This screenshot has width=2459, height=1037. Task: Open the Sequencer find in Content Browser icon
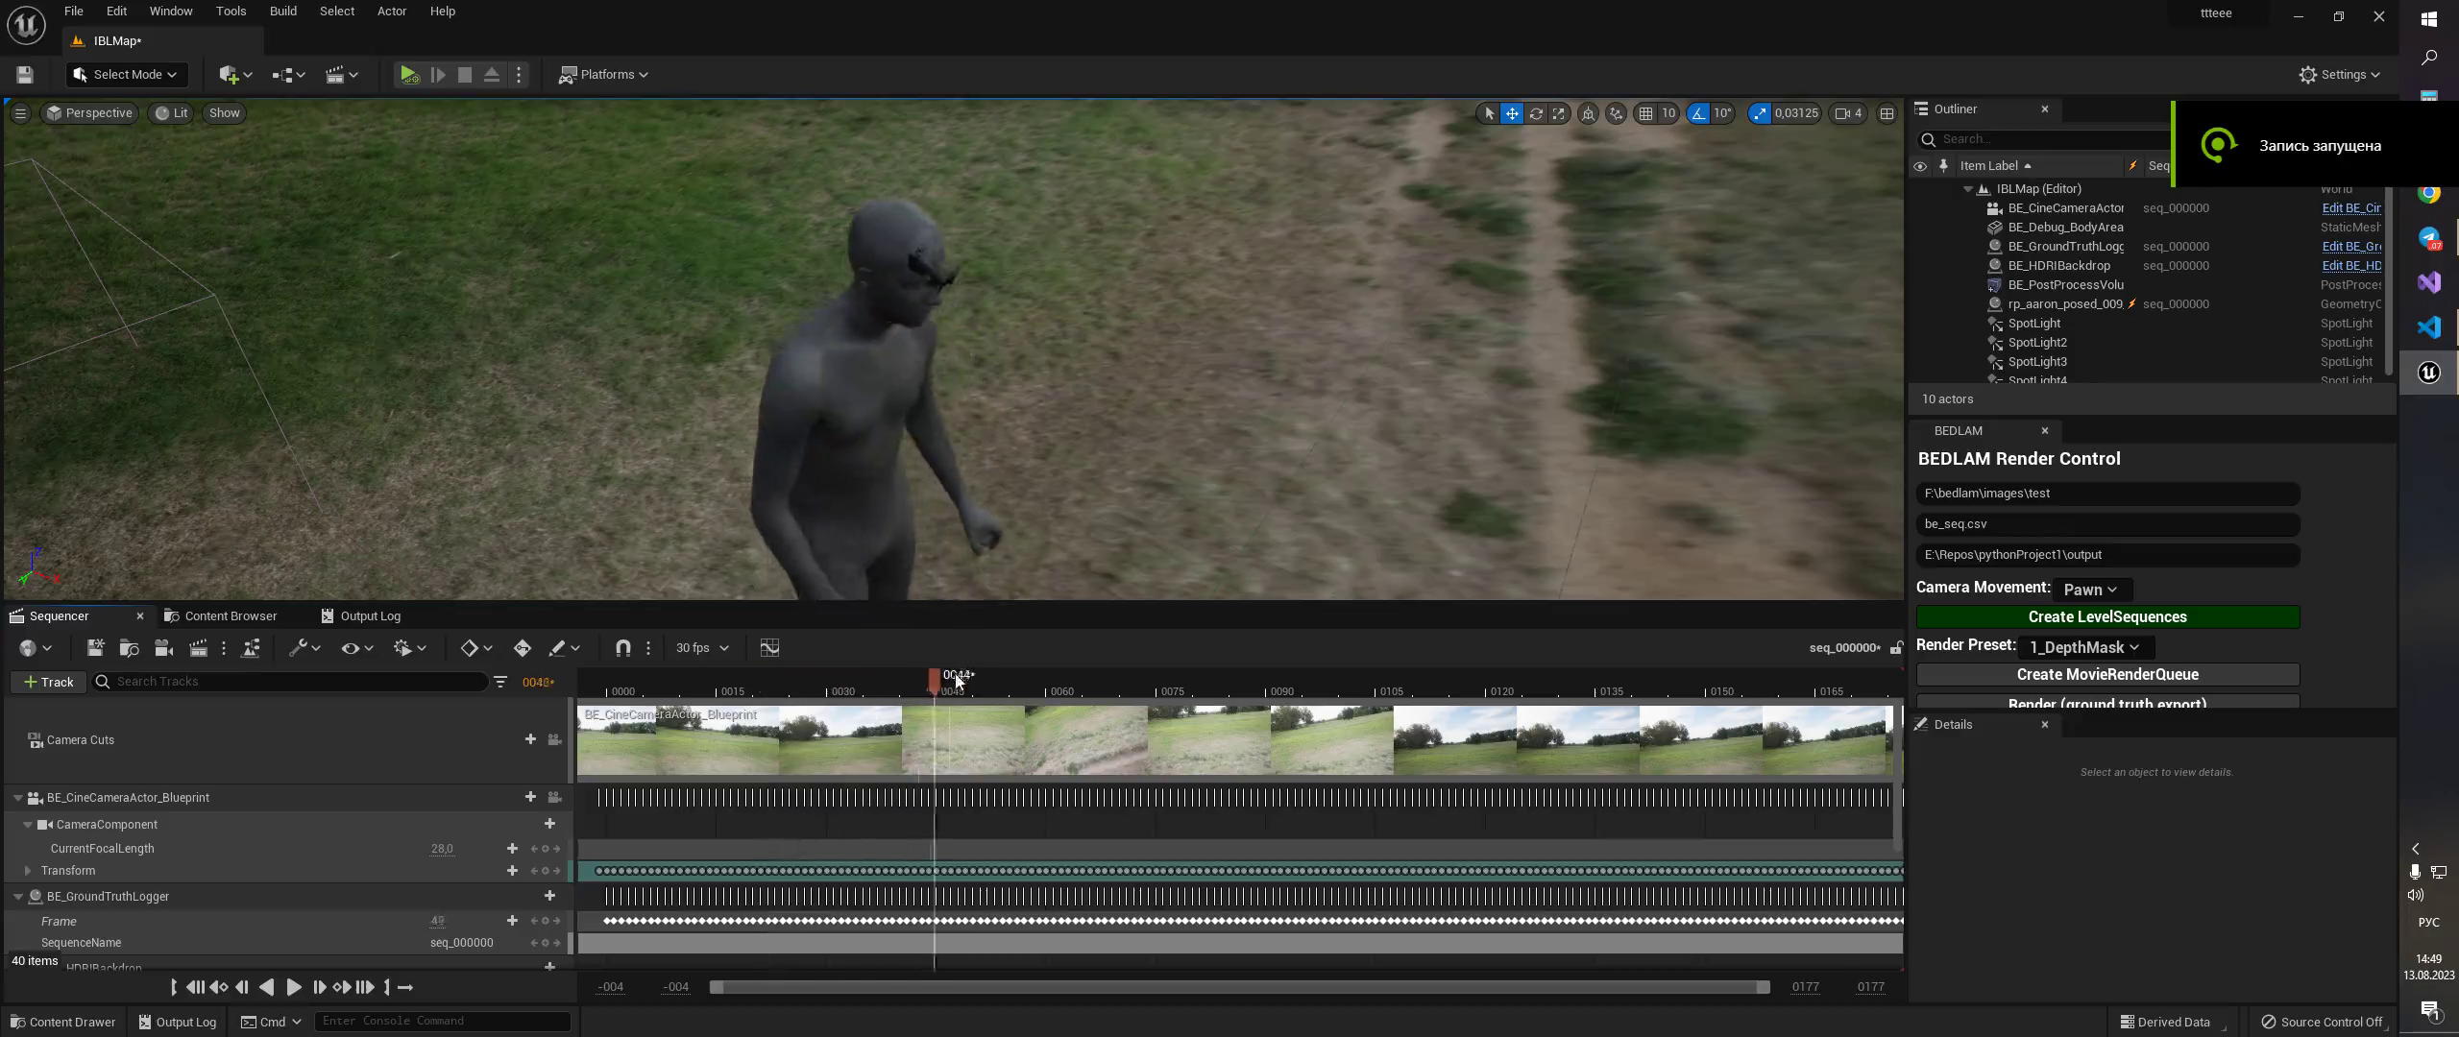coord(130,648)
